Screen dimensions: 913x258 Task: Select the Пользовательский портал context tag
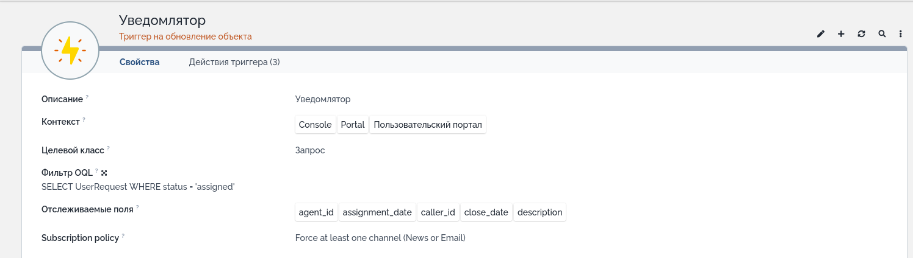[x=428, y=125]
